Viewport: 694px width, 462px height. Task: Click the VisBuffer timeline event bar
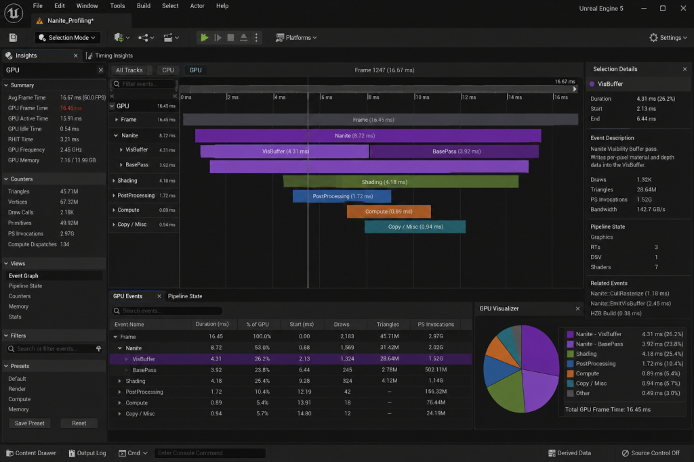click(285, 152)
